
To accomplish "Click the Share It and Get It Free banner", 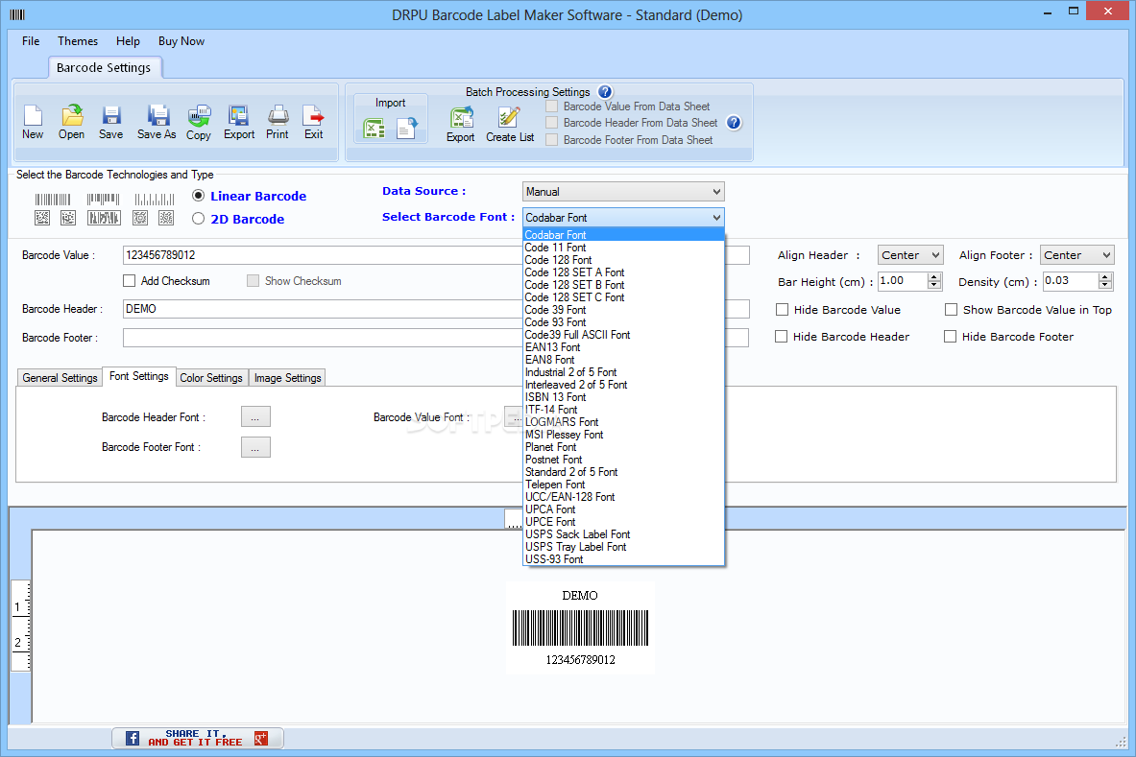I will (197, 738).
